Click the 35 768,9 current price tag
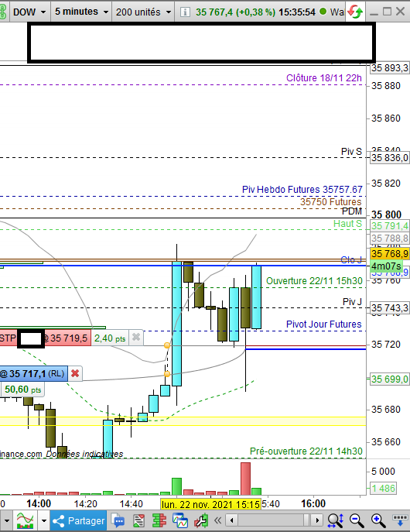 coord(389,254)
